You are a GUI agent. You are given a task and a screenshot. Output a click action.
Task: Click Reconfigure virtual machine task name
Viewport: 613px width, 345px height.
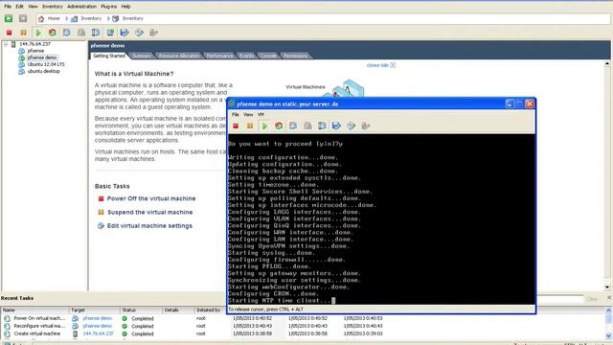coord(39,326)
